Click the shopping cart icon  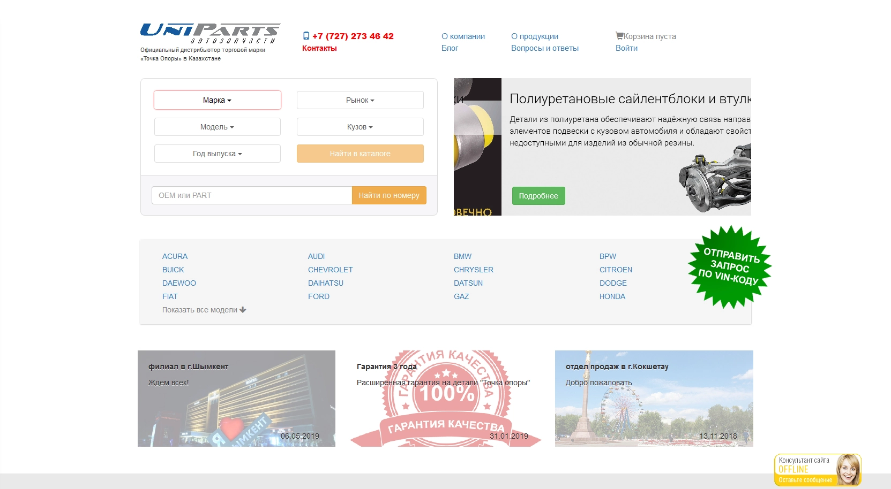tap(619, 36)
